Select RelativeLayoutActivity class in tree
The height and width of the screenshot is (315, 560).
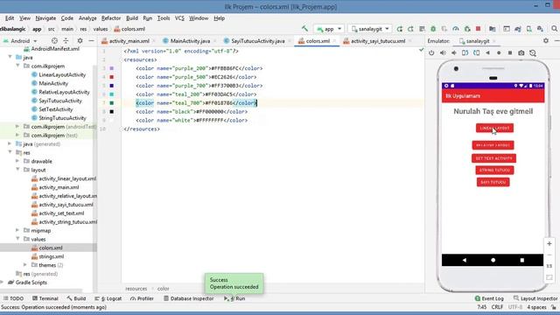64,92
